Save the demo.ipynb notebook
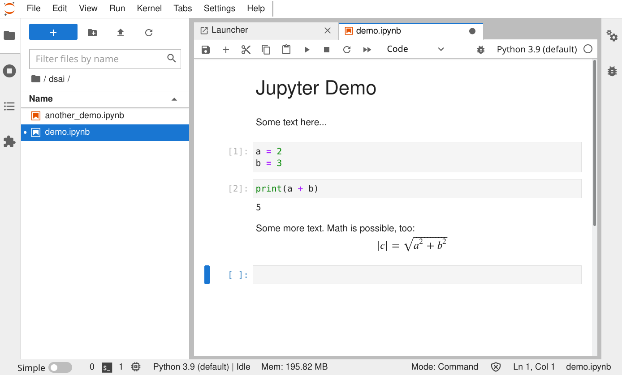The width and height of the screenshot is (622, 375). tap(205, 50)
